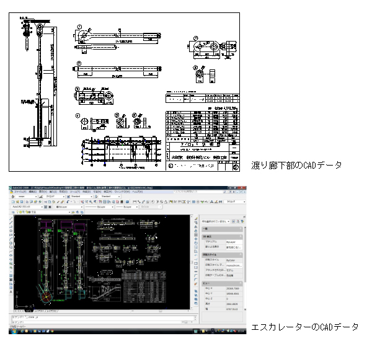
Task: Open the ファイル(F) menu
Action: [20, 192]
